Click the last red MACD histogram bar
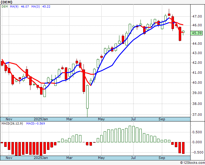The height and width of the screenshot is (165, 205). tap(183, 148)
